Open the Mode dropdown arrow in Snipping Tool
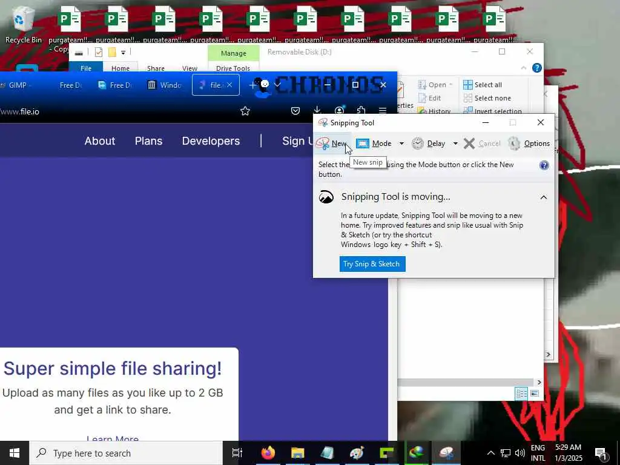The image size is (620, 465). click(402, 143)
